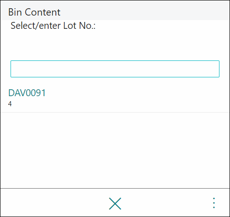Focus the Lot No. input field
This screenshot has width=230, height=217.
[x=115, y=69]
